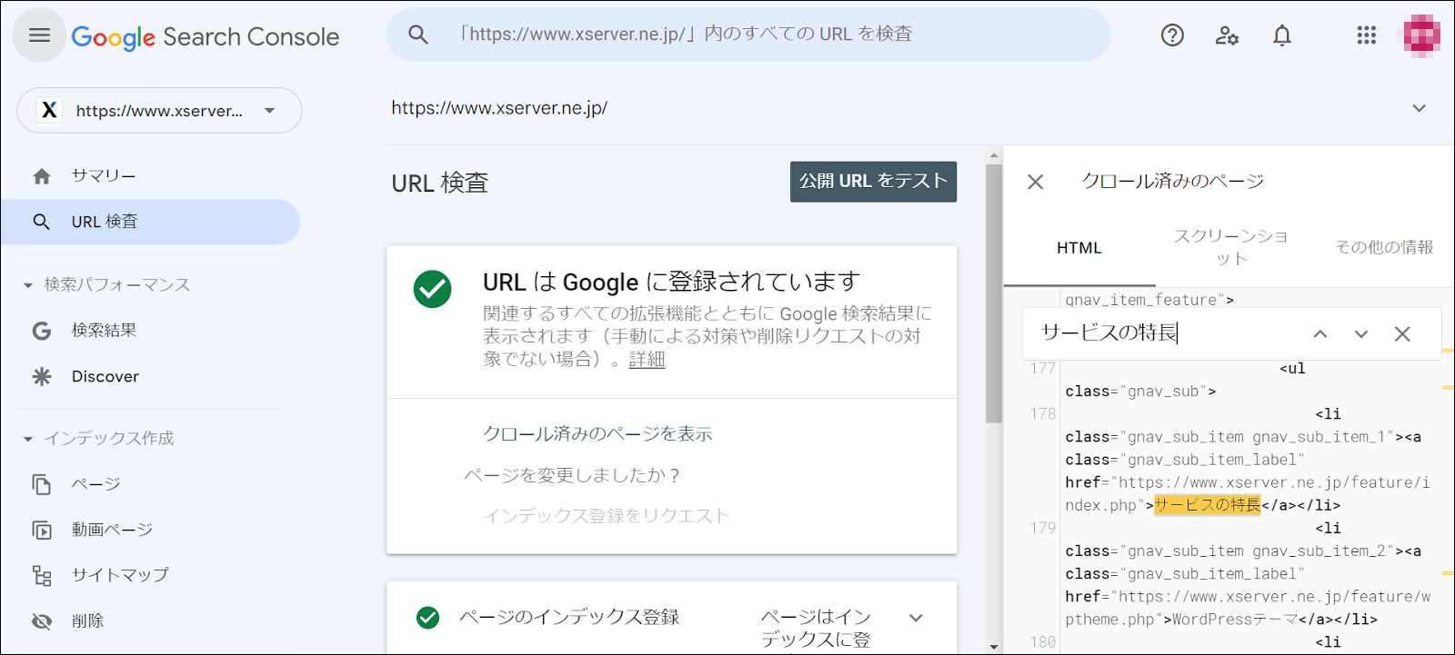The image size is (1455, 655).
Task: Open the Discover report
Action: pos(105,376)
